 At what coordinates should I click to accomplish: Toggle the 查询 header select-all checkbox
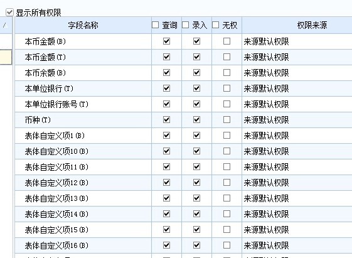(156, 25)
